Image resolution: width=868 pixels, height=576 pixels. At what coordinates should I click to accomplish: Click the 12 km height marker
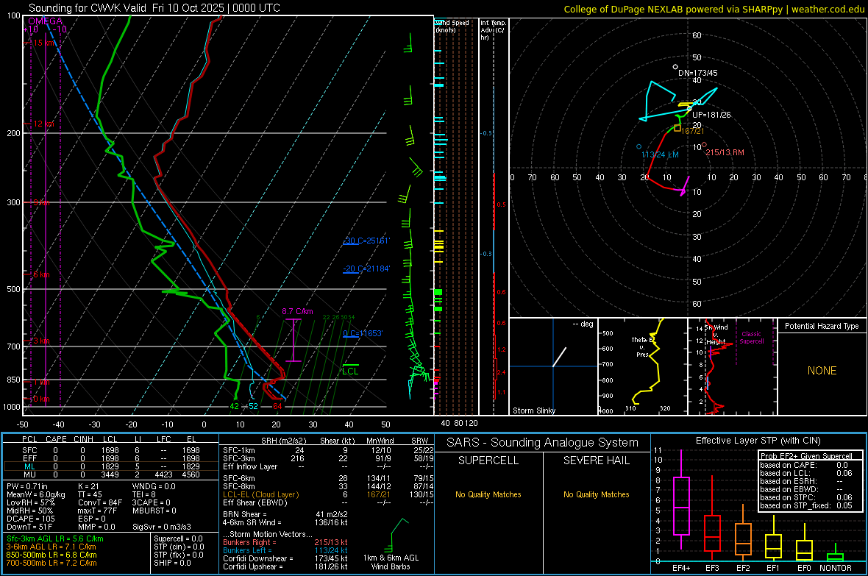43,124
